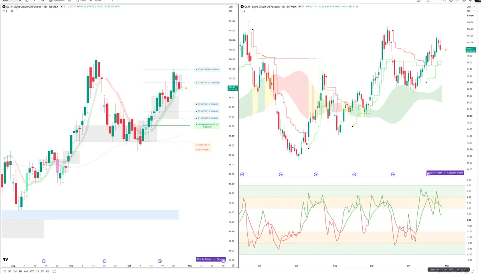
Task: Click the TradingView logo in the left chart
Action: (x=5, y=260)
